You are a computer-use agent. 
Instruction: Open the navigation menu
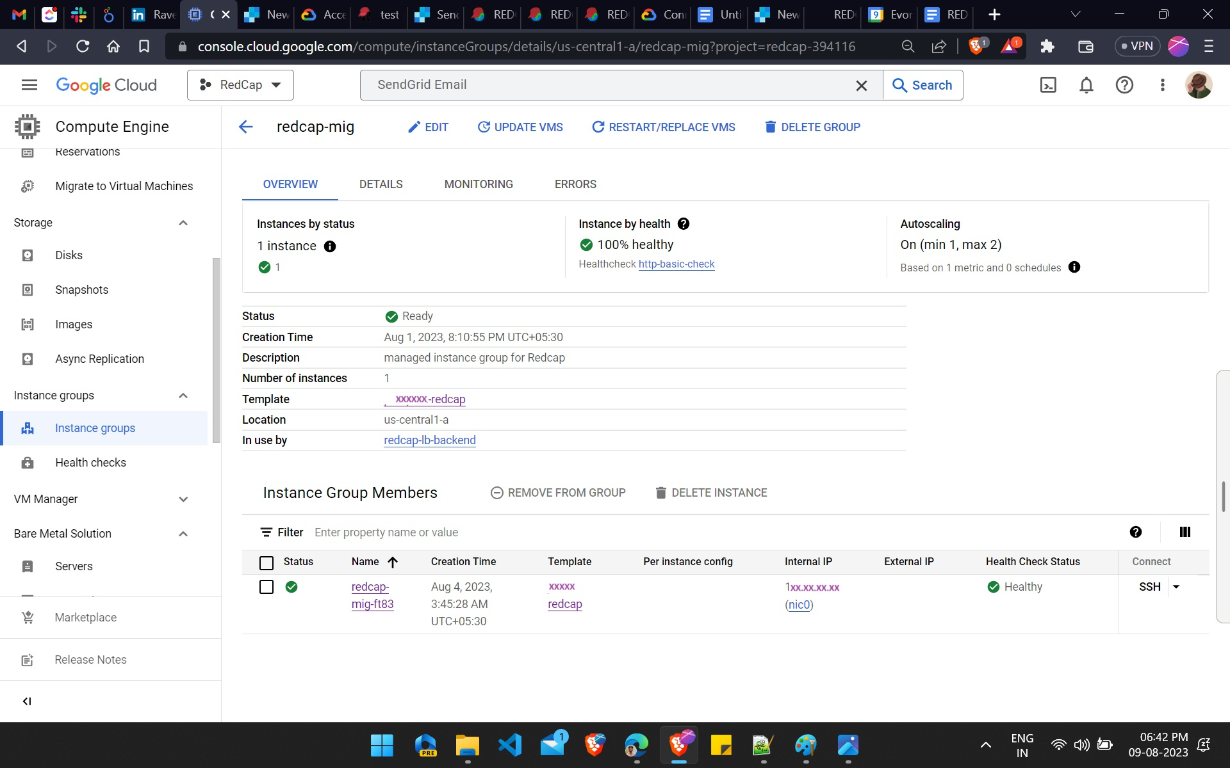tap(29, 84)
